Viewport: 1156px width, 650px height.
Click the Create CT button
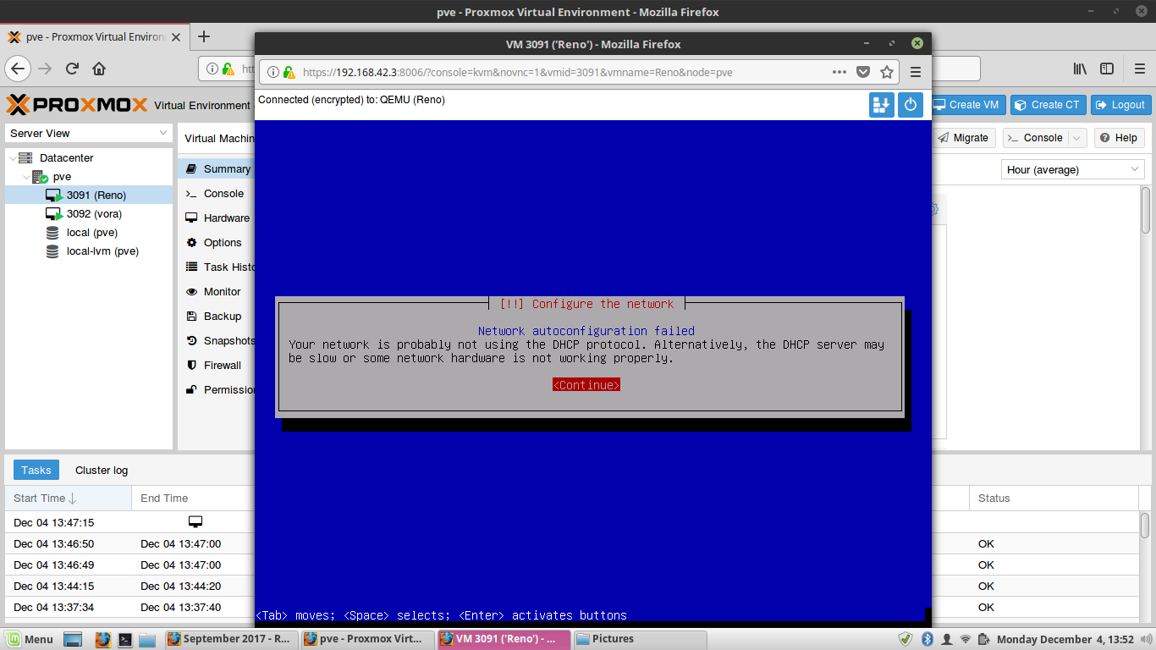click(1048, 105)
